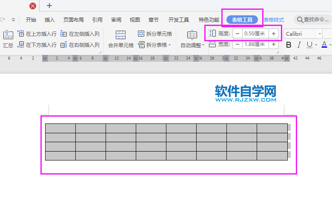
Task: Click 拆分单元格 split cells
Action: [x=155, y=34]
